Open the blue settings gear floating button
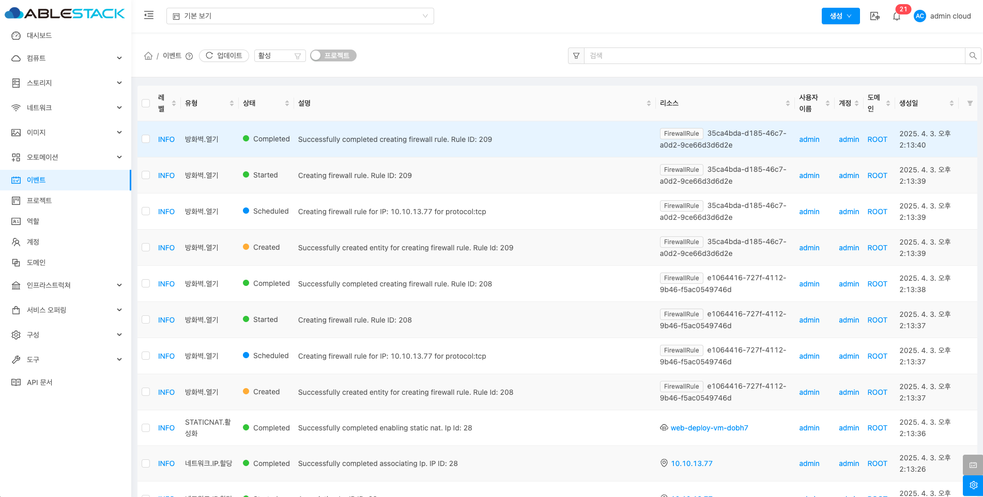983x497 pixels. coord(973,485)
